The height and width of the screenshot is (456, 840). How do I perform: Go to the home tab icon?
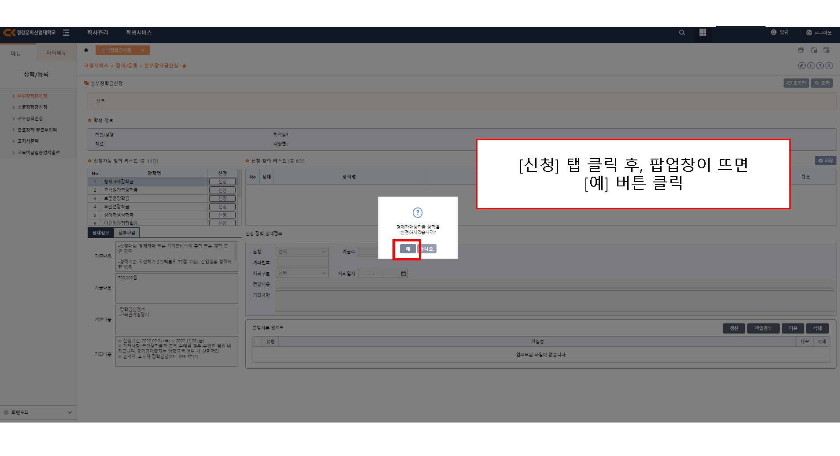tap(86, 50)
